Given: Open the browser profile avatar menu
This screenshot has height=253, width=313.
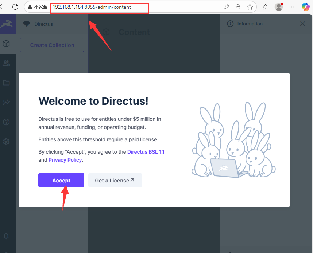Looking at the screenshot, I should point(278,7).
